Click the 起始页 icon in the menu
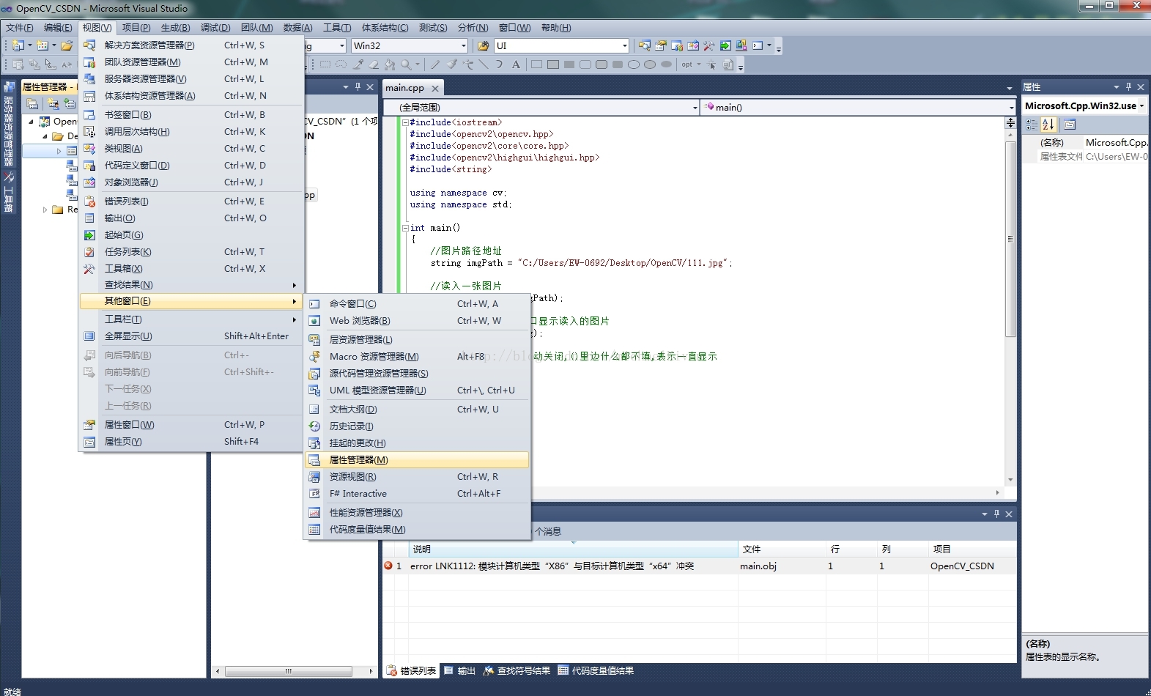 [89, 234]
